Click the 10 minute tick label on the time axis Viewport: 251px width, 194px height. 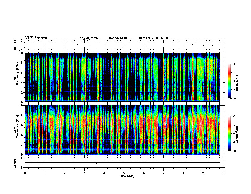[223, 173]
